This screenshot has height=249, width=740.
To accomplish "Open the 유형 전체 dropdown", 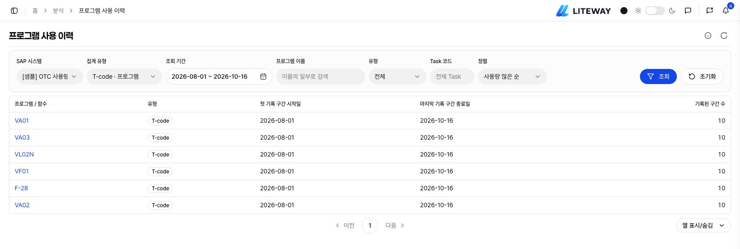I will [398, 76].
